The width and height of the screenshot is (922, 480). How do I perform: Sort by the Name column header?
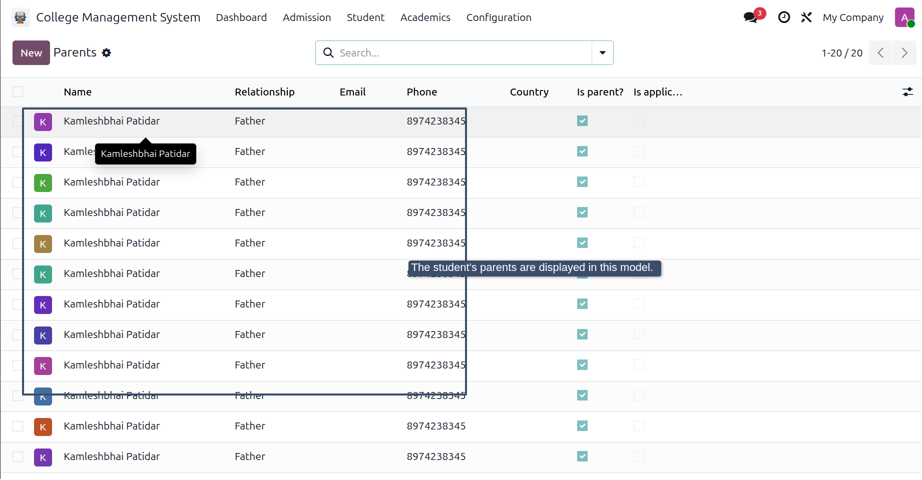pos(78,92)
